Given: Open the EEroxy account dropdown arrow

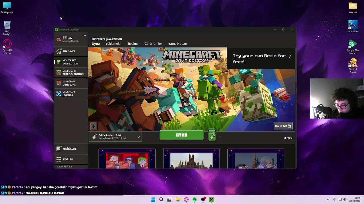Looking at the screenshot, I should click(85, 35).
